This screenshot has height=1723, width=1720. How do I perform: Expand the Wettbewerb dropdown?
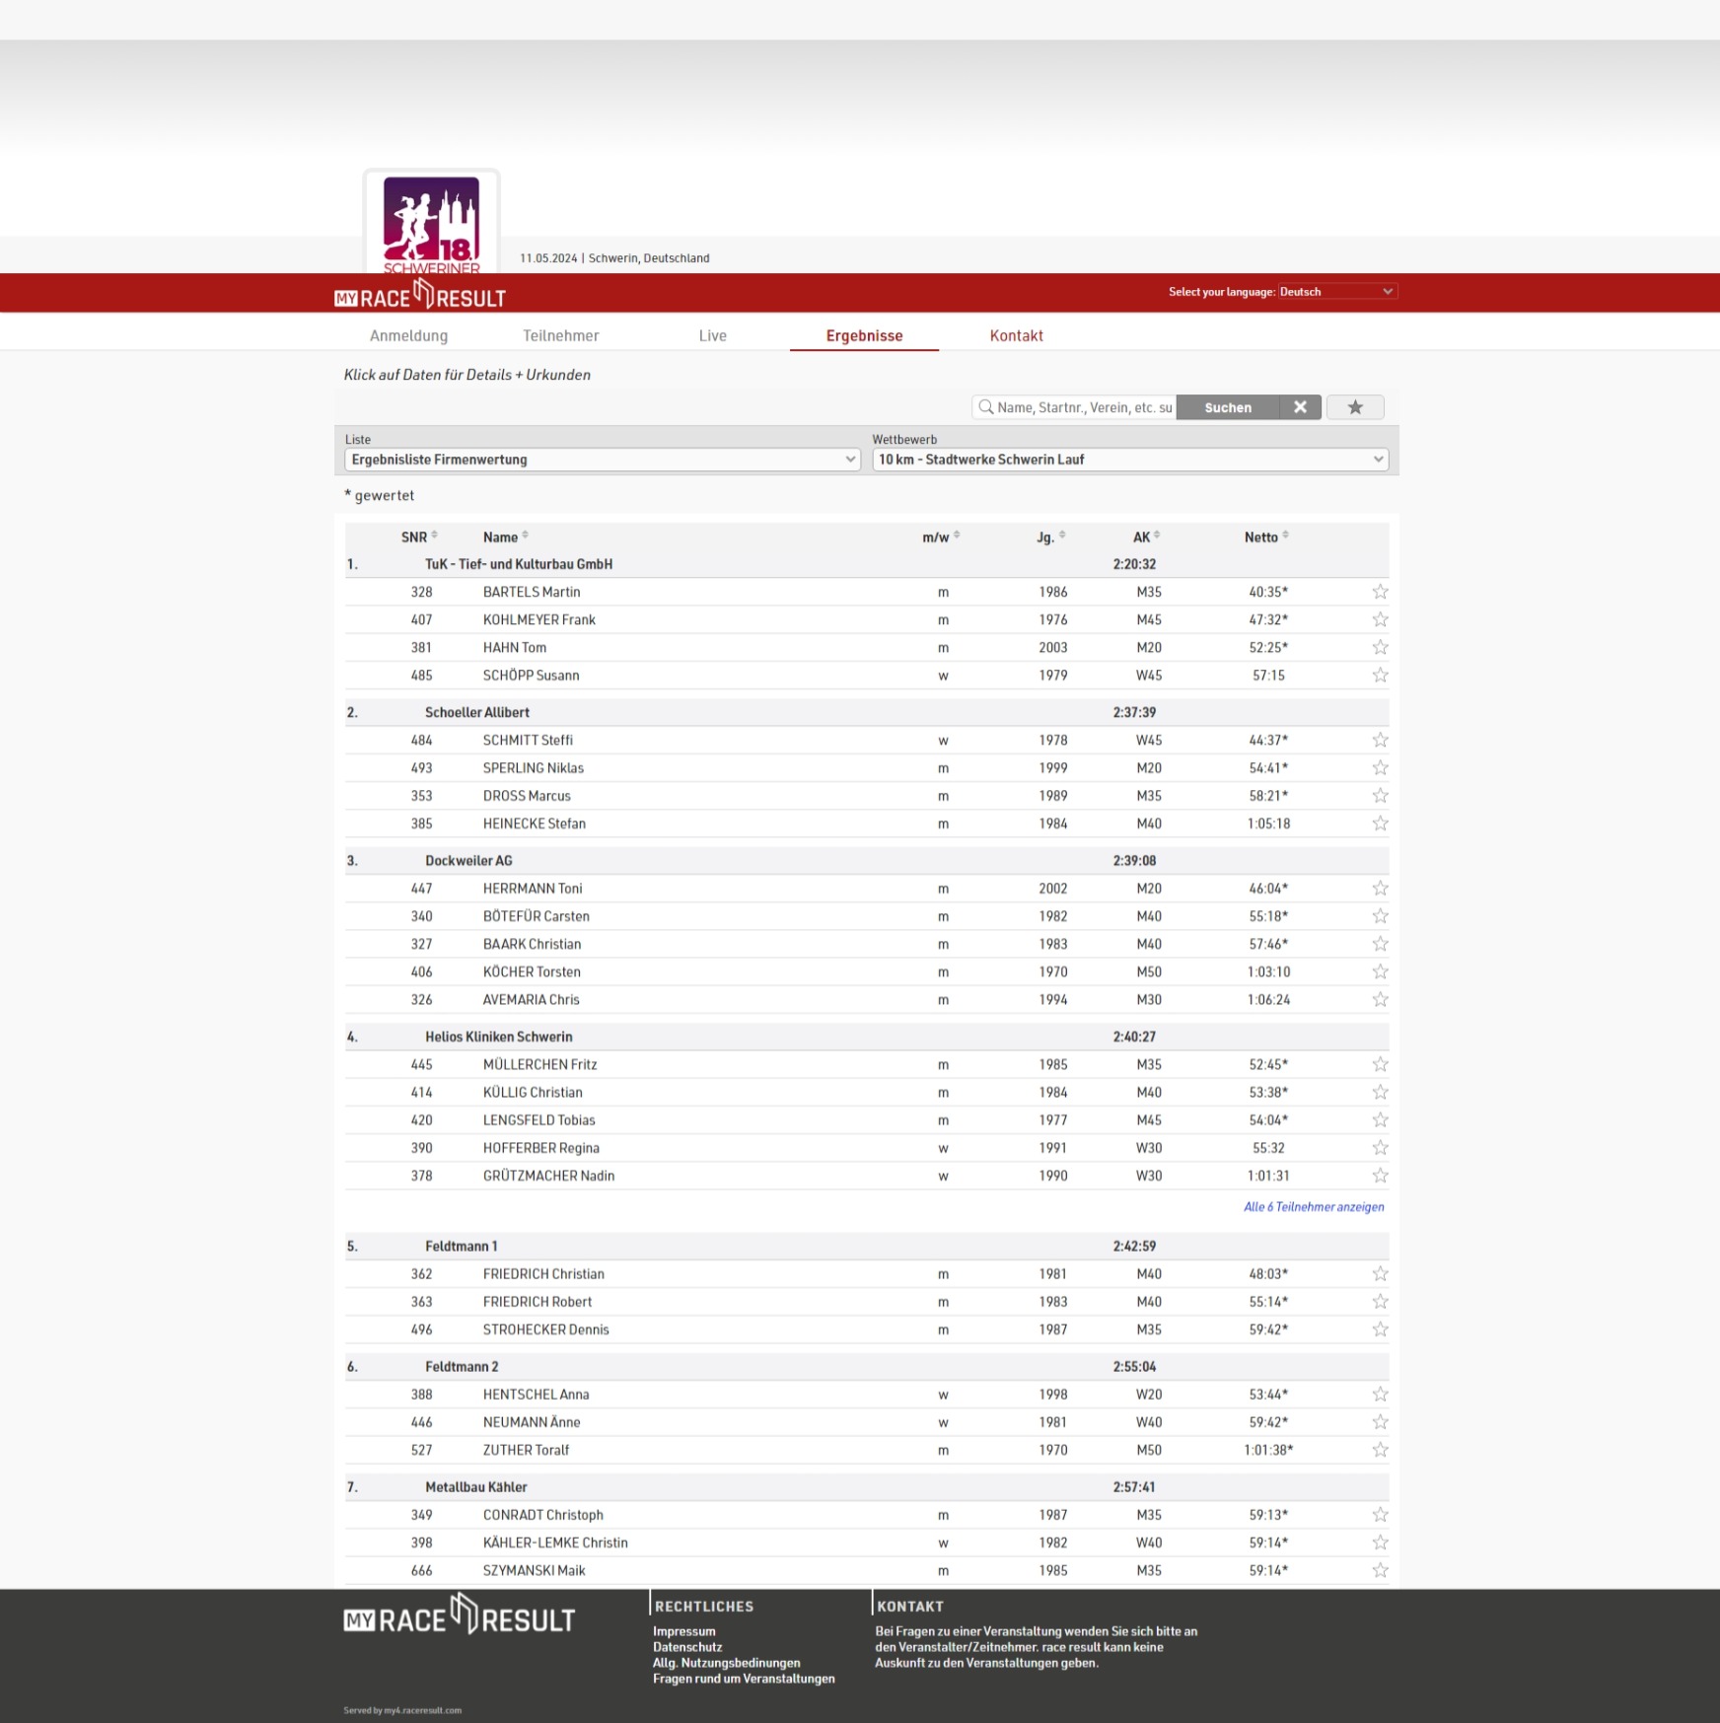1130,460
